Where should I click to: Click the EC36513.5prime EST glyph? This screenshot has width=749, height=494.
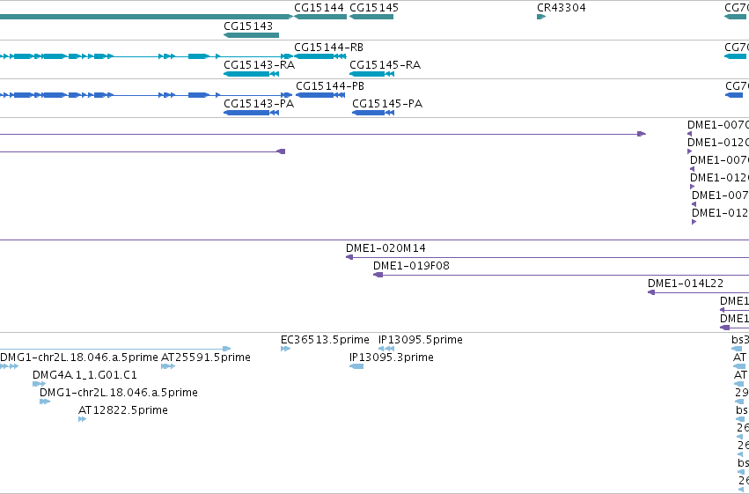pos(286,349)
